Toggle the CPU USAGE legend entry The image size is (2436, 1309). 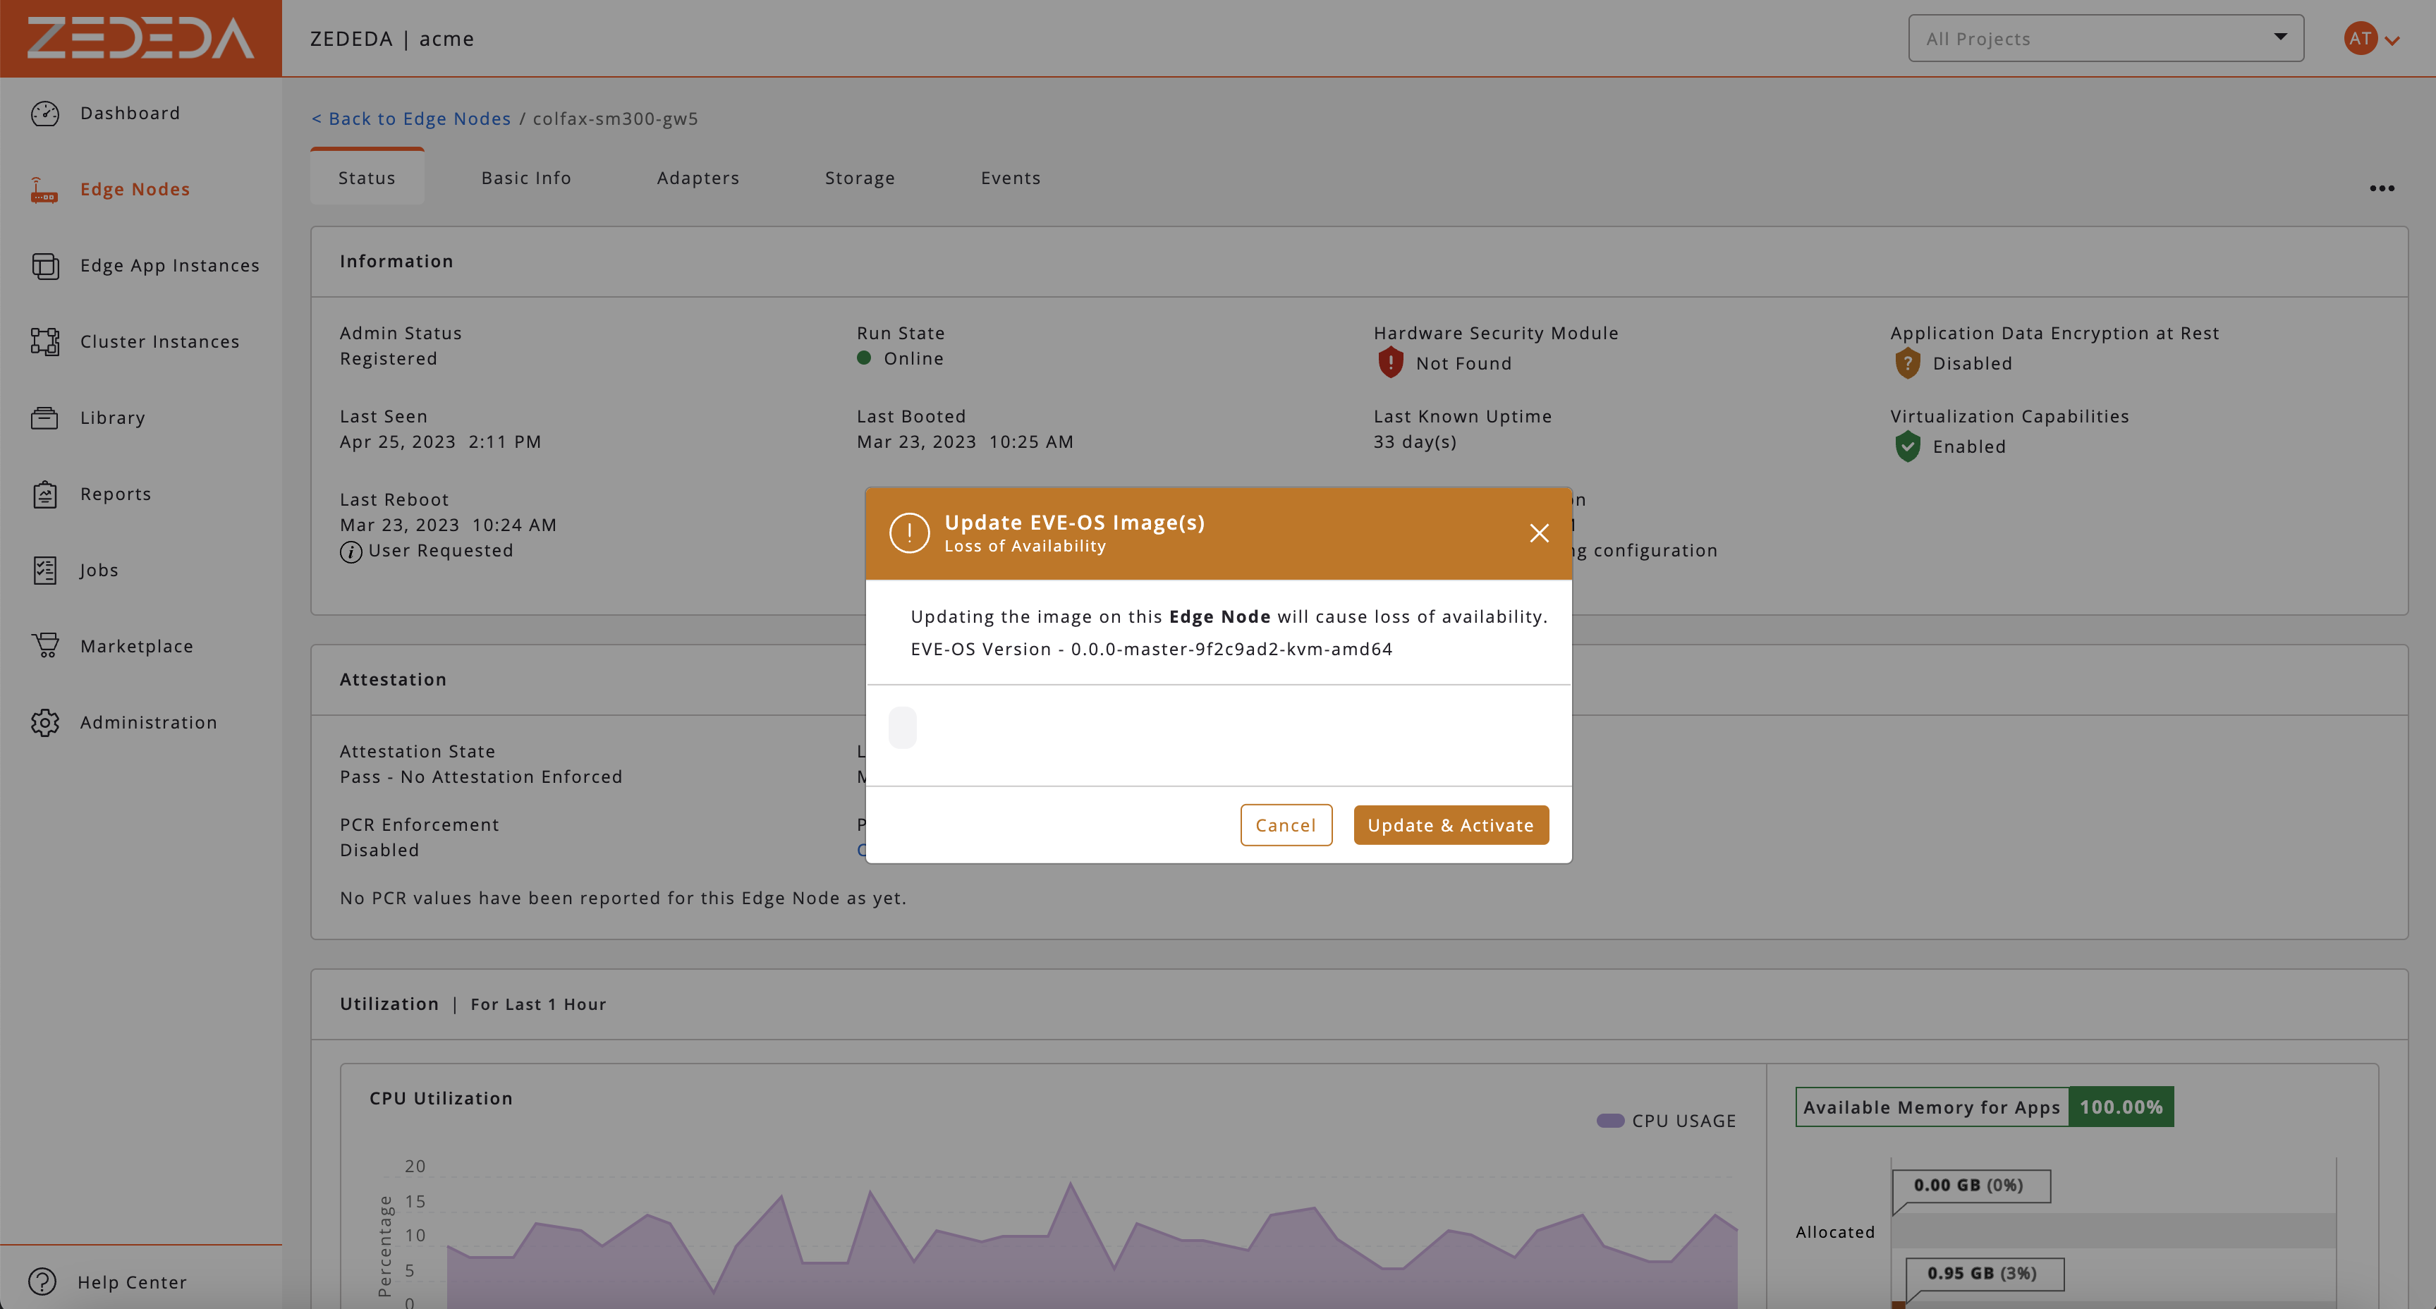tap(1667, 1120)
